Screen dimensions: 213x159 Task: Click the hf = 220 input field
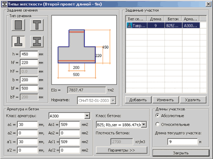(x=29, y=63)
